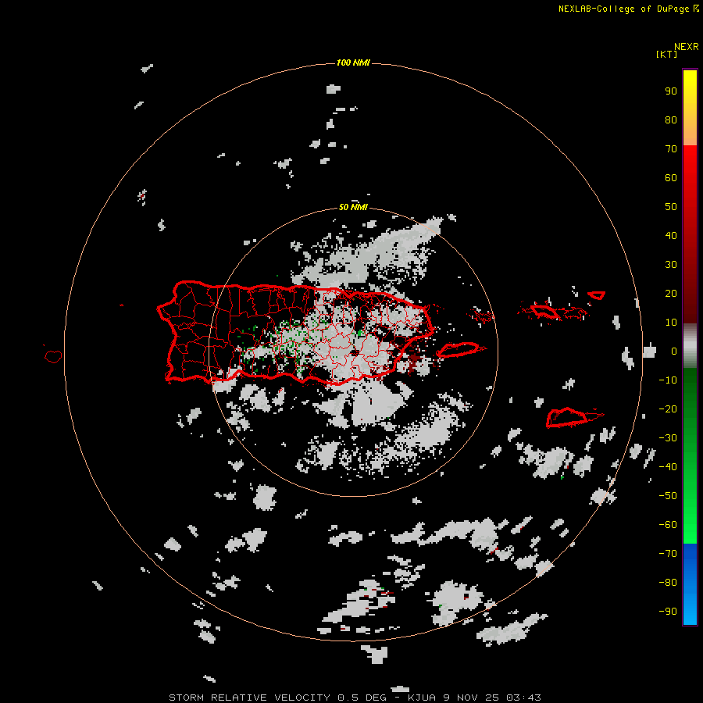Screen dimensions: 703x703
Task: Click the 9 NOV 25 date in caption
Action: pyautogui.click(x=471, y=698)
